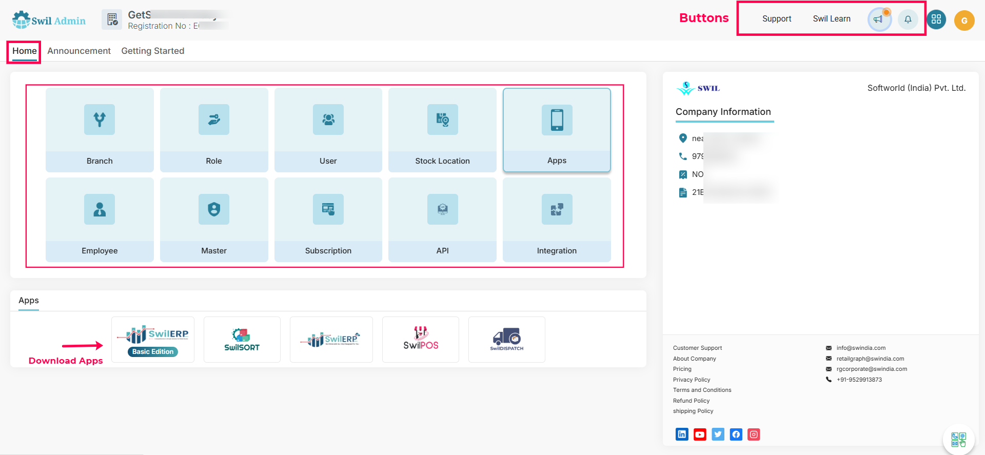Click the Company Information heading
The image size is (985, 455).
[723, 112]
